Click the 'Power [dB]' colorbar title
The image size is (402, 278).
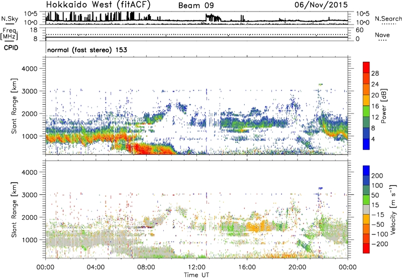pyautogui.click(x=383, y=106)
